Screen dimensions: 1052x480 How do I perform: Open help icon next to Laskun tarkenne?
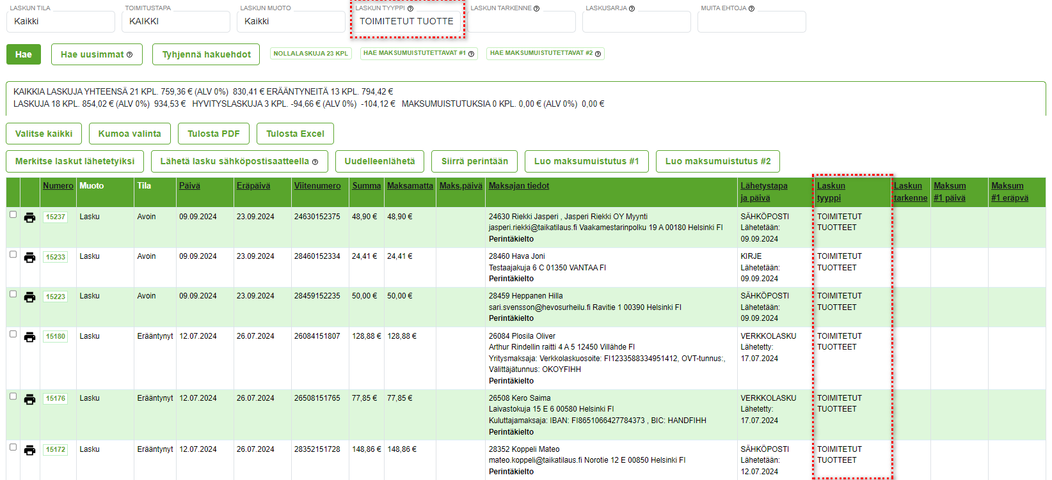536,8
